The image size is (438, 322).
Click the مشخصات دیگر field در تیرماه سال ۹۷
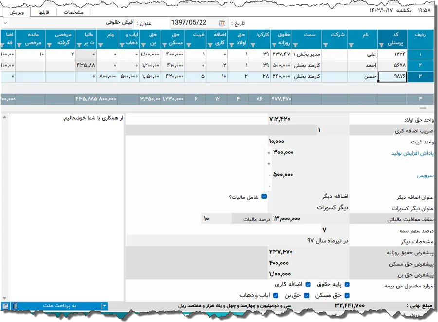point(237,241)
